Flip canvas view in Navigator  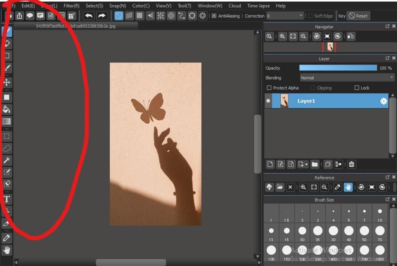tap(350, 36)
